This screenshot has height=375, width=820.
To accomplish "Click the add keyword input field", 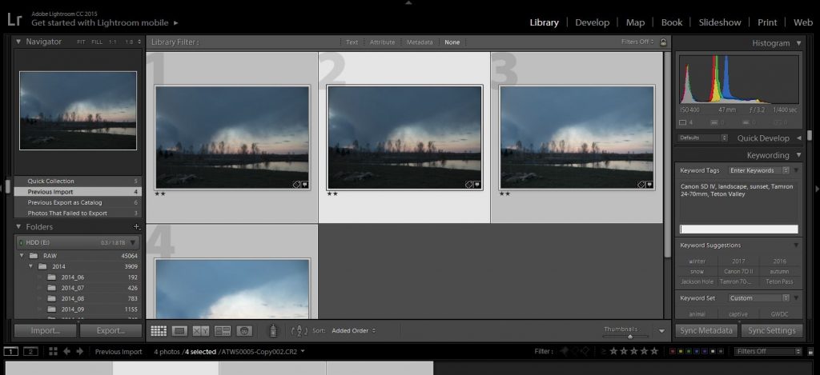I will 738,229.
